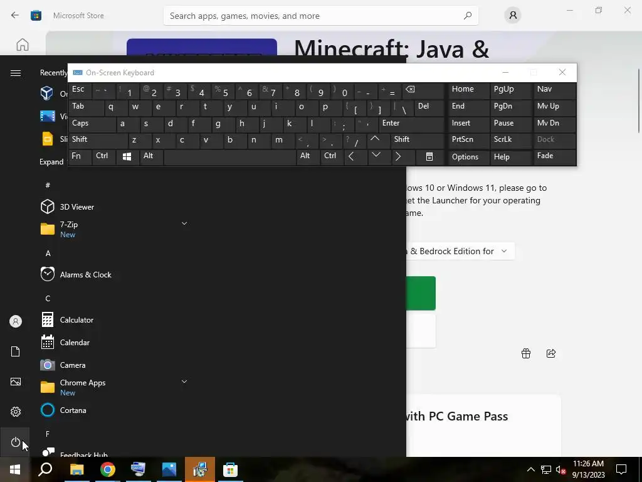Click Microsoft Store search magnifier icon
Image resolution: width=642 pixels, height=482 pixels.
point(467,16)
